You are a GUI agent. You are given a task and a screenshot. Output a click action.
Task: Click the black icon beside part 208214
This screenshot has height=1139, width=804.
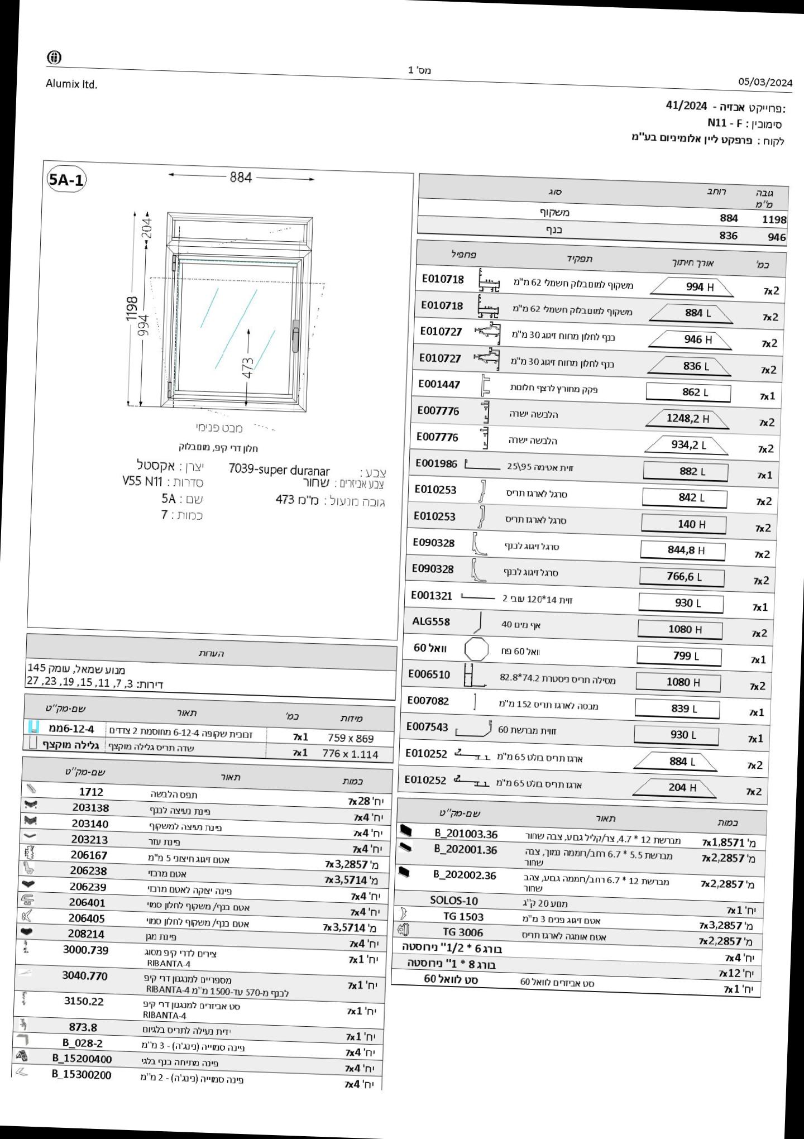[27, 931]
